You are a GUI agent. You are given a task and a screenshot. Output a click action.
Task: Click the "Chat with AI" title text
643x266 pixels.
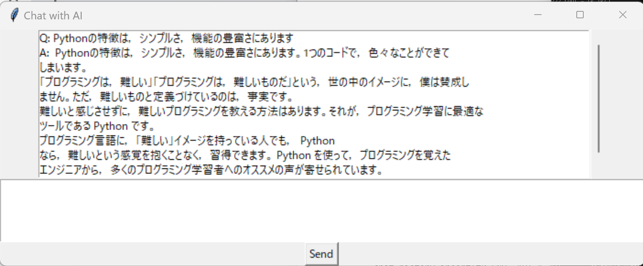pyautogui.click(x=53, y=16)
